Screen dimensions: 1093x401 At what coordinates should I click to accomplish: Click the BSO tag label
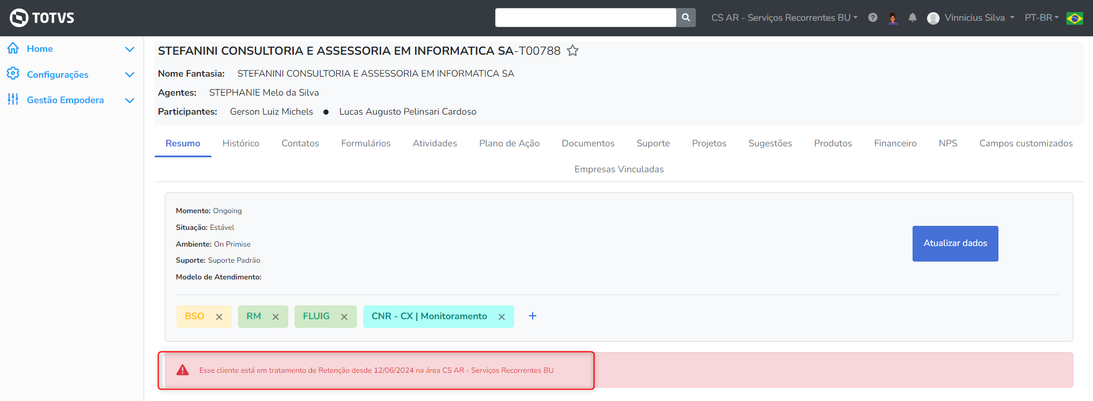(194, 316)
